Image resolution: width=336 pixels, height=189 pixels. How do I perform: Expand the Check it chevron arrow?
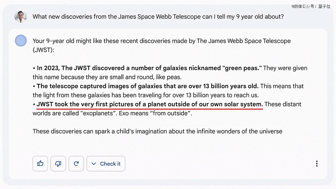pos(94,164)
